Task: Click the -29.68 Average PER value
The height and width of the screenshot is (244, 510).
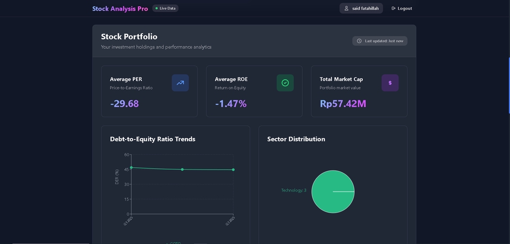Action: tap(124, 103)
